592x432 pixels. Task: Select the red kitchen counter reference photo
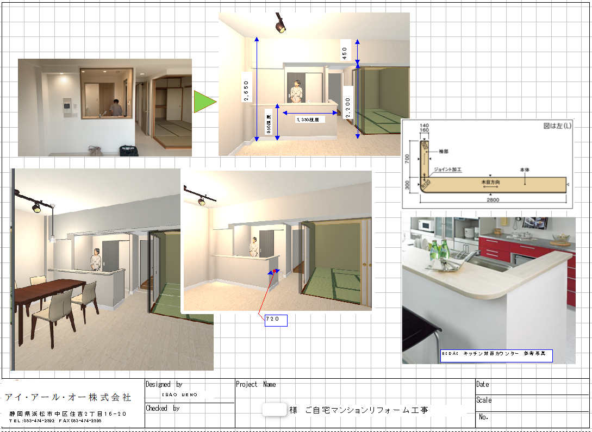pyautogui.click(x=489, y=290)
